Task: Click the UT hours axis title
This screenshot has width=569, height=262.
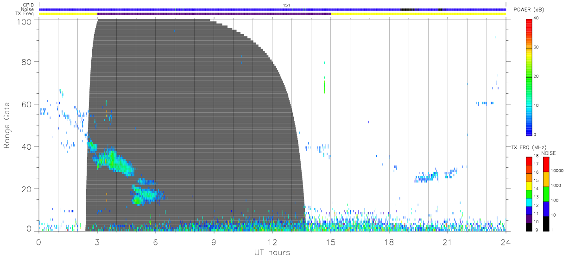Action: click(x=272, y=252)
